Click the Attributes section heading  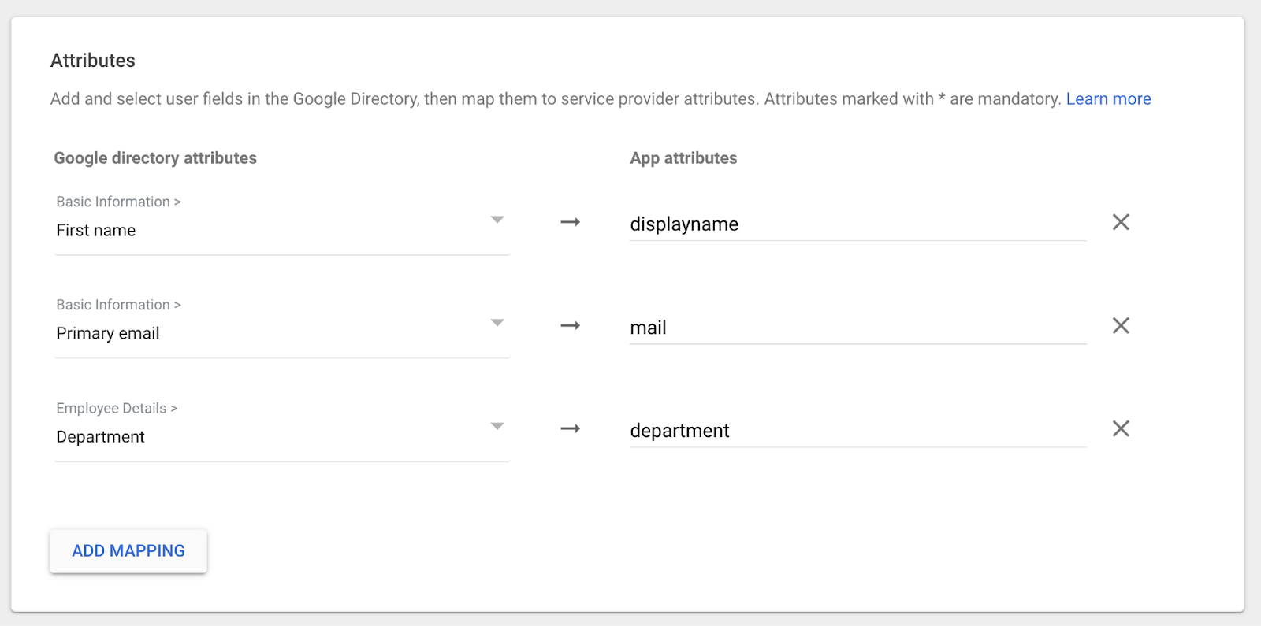coord(93,61)
